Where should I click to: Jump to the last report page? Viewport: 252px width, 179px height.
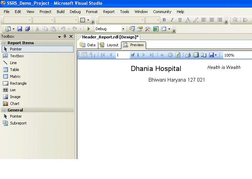pyautogui.click(x=152, y=55)
